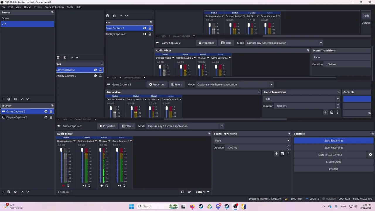The height and width of the screenshot is (211, 375).
Task: Mute Game Capture 2 audio channel
Action: (x=119, y=186)
